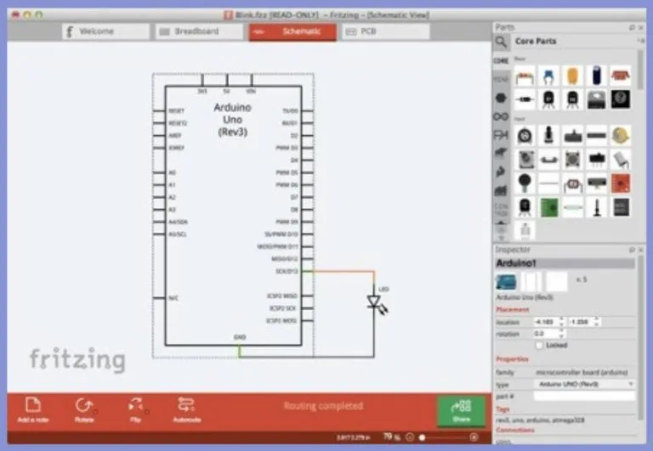Open the Arduino infinity-logo parts bin

(x=501, y=116)
